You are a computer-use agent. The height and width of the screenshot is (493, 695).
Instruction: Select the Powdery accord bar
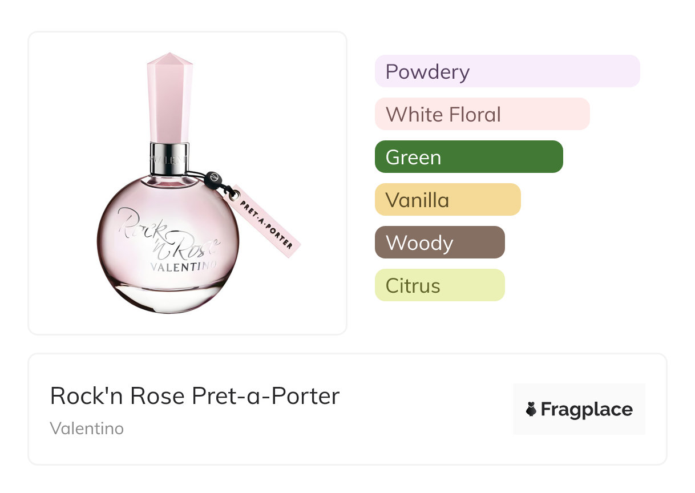[x=507, y=71]
